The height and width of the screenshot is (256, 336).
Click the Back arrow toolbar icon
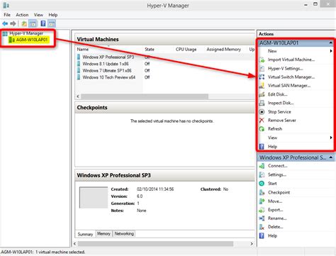5,23
